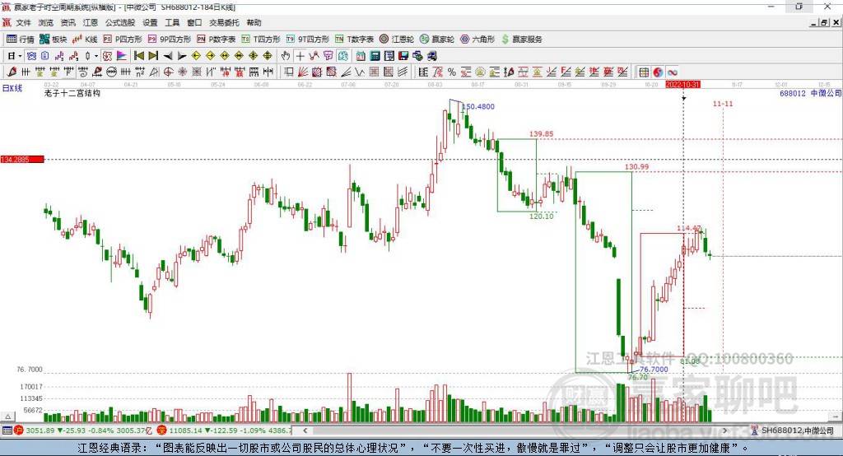Open the P数字表 tool
Image resolution: width=843 pixels, height=456 pixels.
[217, 40]
